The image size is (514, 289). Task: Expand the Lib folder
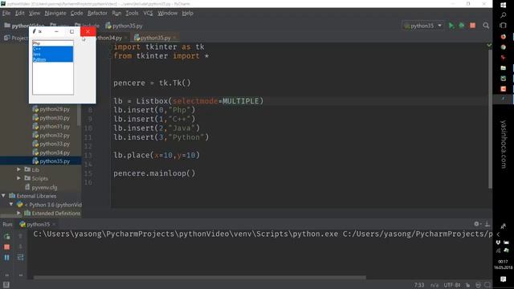(18, 169)
